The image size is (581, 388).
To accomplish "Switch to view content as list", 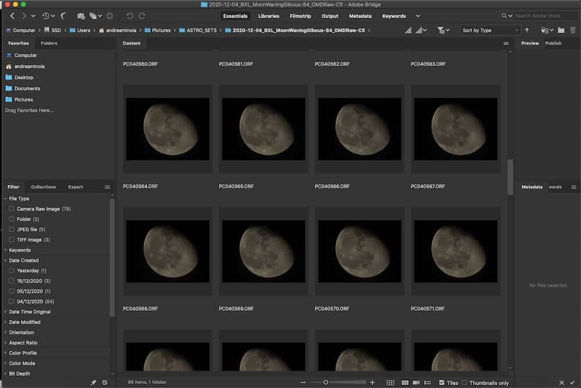I will pyautogui.click(x=427, y=382).
